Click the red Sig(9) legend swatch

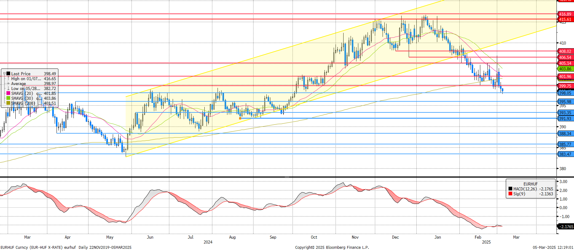pyautogui.click(x=510, y=194)
